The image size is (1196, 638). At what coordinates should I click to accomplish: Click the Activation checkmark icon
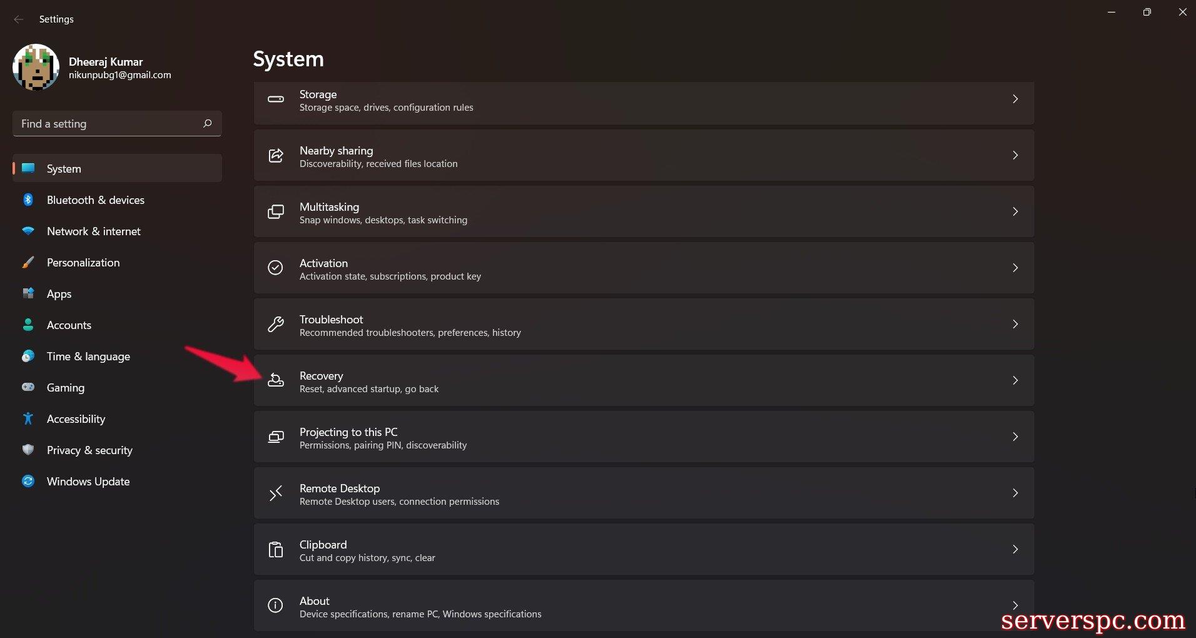pos(276,268)
